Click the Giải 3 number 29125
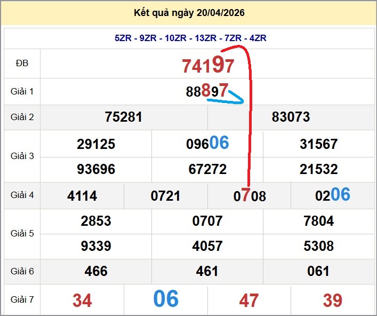The image size is (377, 316). pos(96,144)
